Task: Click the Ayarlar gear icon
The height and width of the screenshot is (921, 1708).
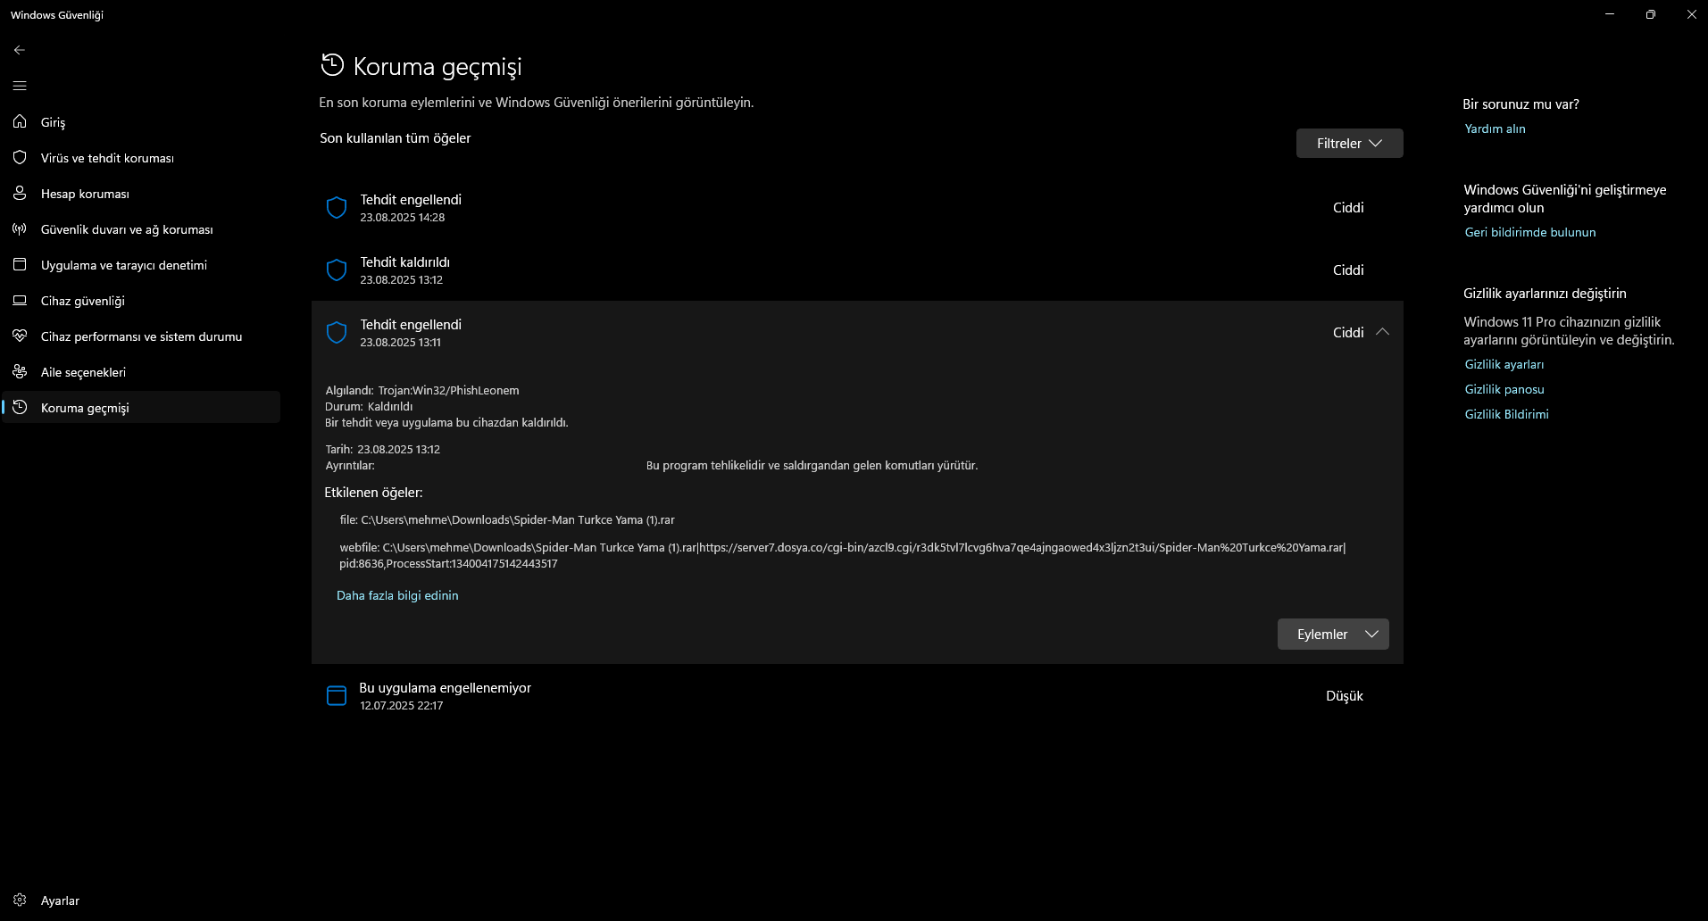Action: click(20, 900)
